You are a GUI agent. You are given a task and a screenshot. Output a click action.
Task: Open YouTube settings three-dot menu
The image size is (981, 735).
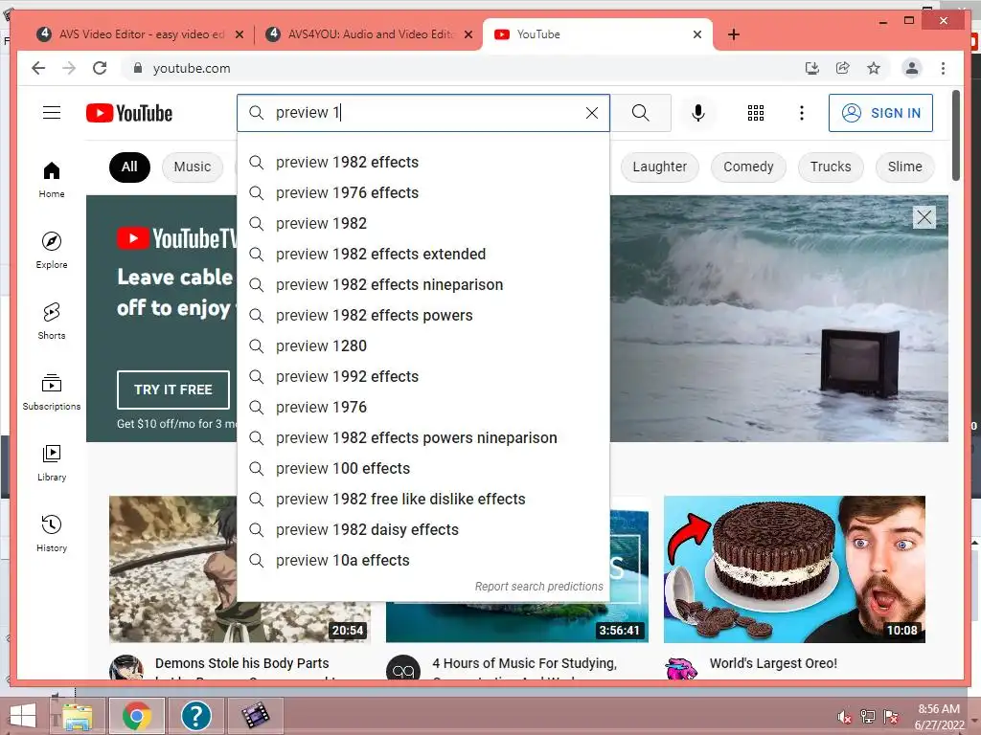pyautogui.click(x=802, y=113)
